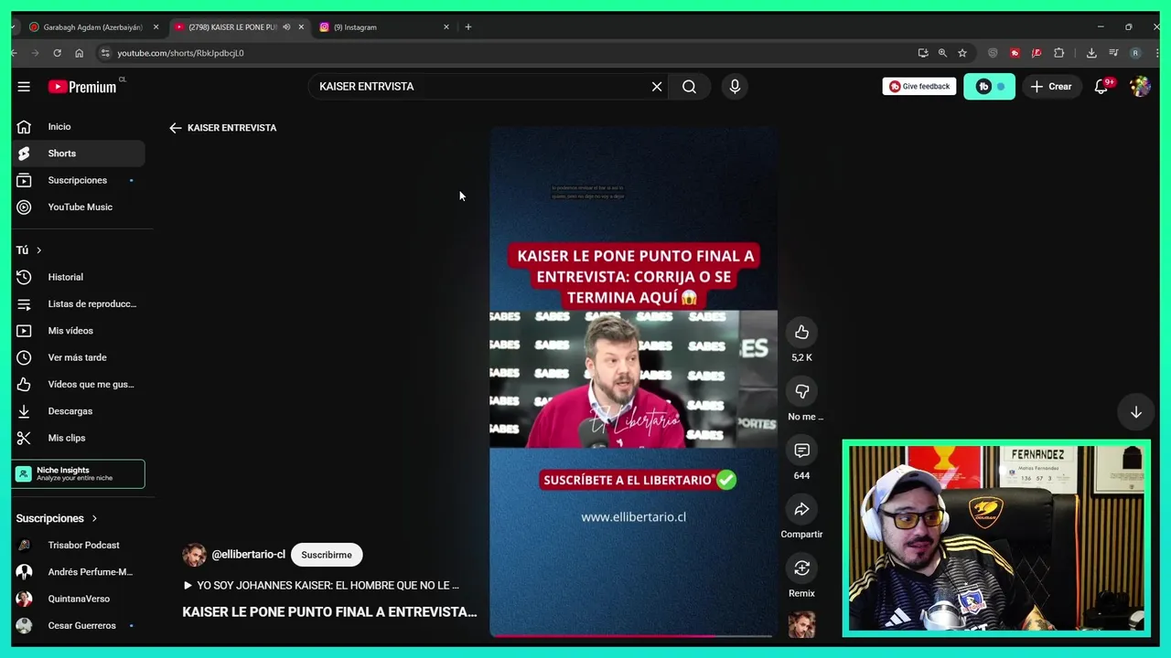
Task: Run the search with magnifier button
Action: (x=689, y=86)
